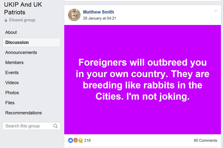Viewport: 223px width, 148px height.
Task: Click the angry reaction icon
Action: [x=75, y=140]
